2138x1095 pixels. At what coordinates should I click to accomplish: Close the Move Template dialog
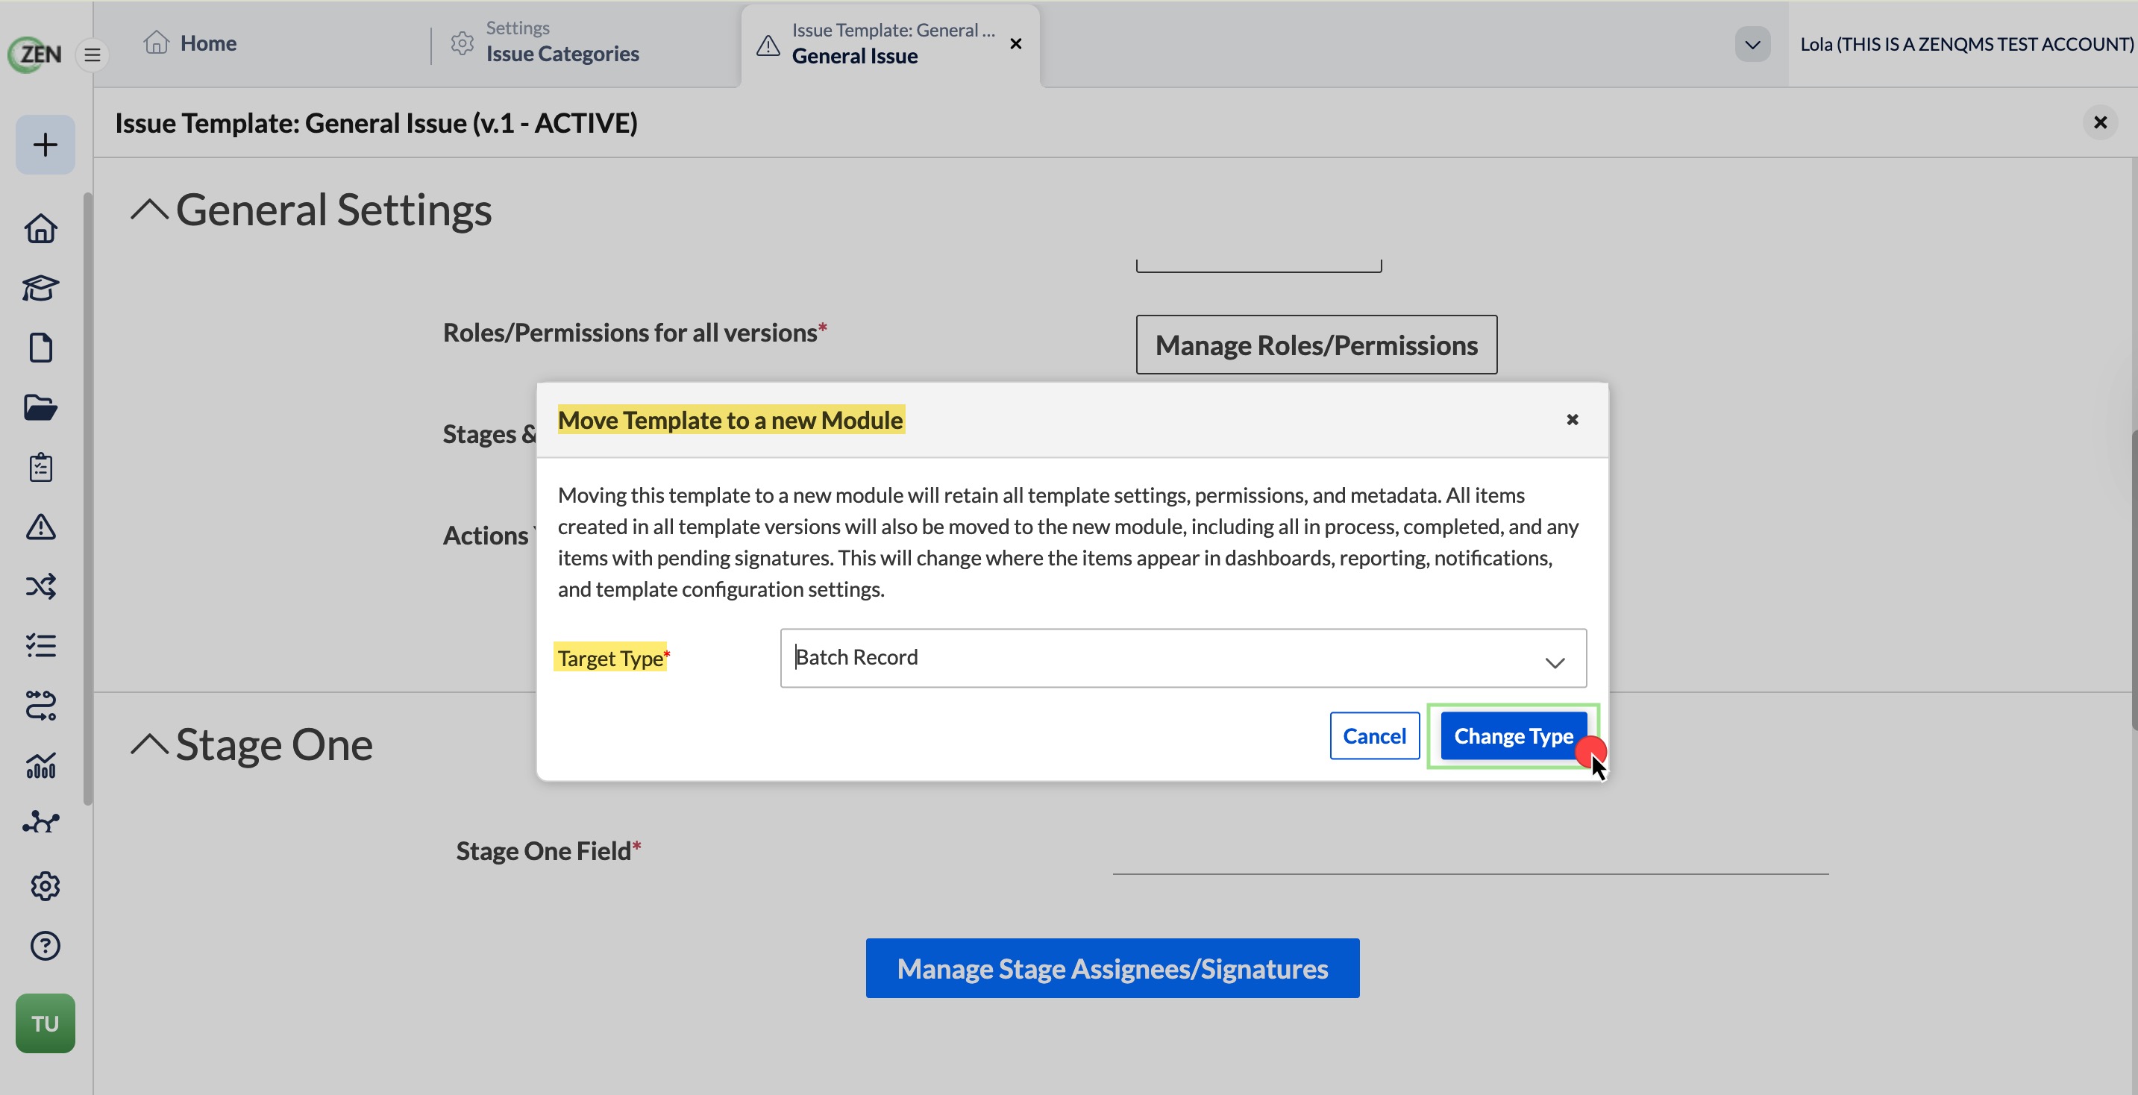click(1571, 419)
